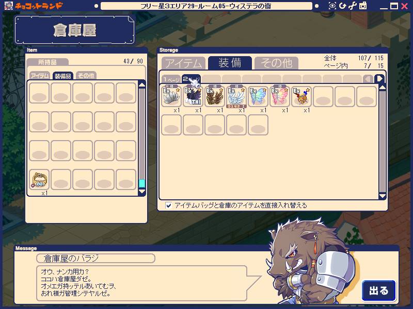Viewport: 413px width, 309px height.
Task: Select the dark wings item marked THI
Action: pos(193,97)
